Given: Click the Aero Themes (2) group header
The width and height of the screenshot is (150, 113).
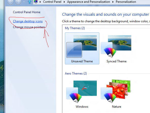Looking at the screenshot, I should tap(76, 73).
